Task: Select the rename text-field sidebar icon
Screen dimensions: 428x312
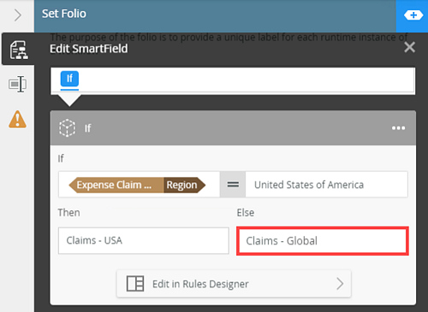Action: [18, 84]
